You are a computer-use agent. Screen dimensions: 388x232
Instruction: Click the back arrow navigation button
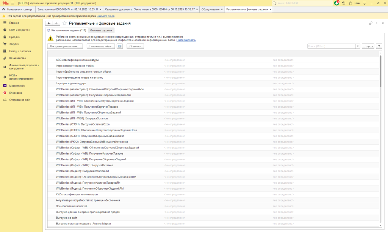[49, 23]
